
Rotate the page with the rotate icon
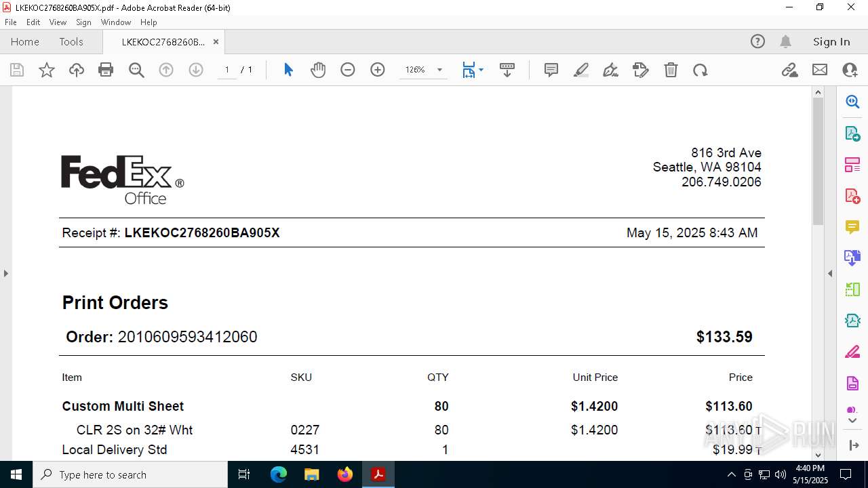701,70
